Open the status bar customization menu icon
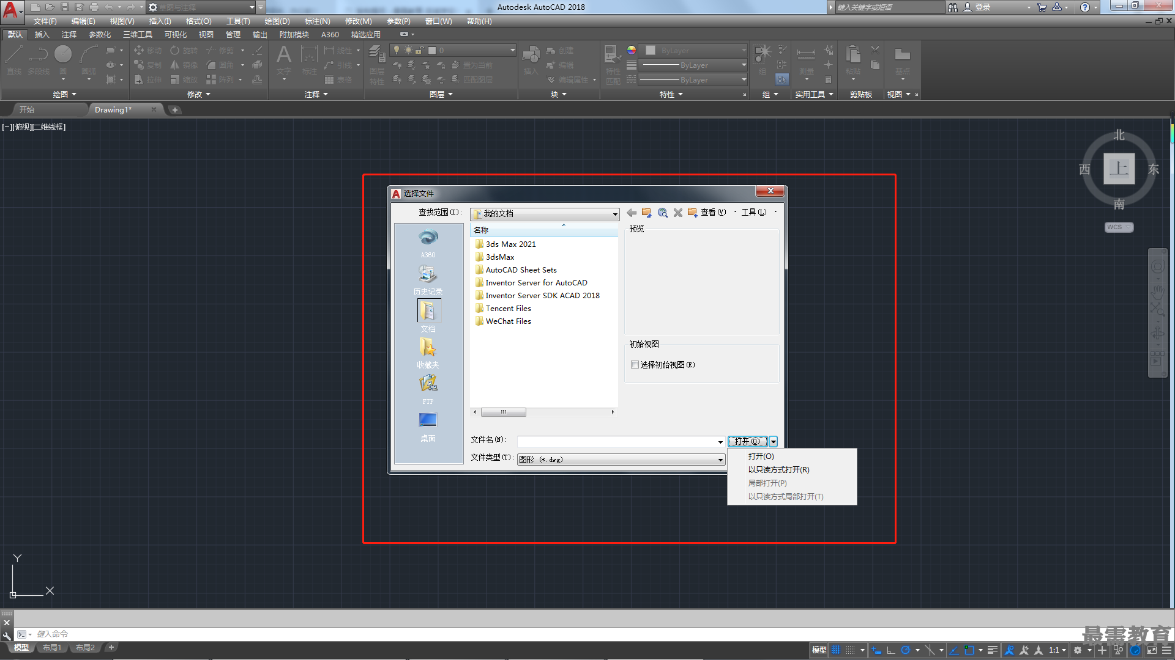 (x=1166, y=650)
